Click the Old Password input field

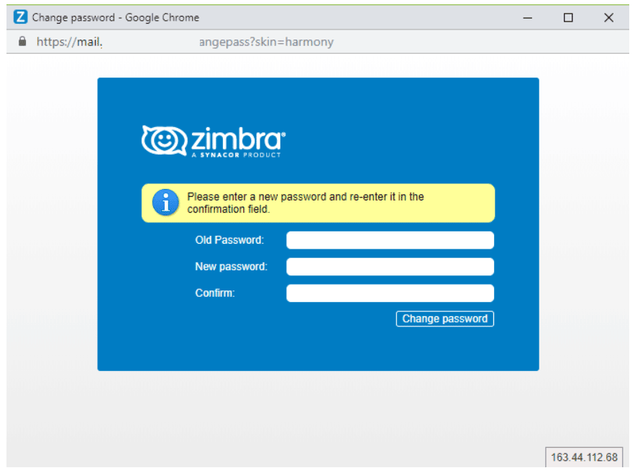[390, 240]
